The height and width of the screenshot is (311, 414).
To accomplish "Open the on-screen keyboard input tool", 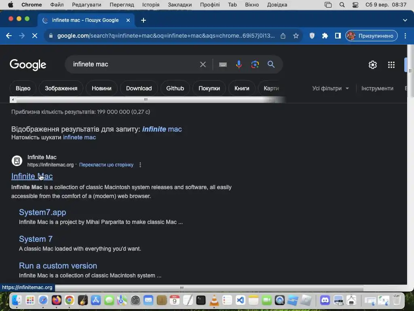I will pyautogui.click(x=223, y=64).
